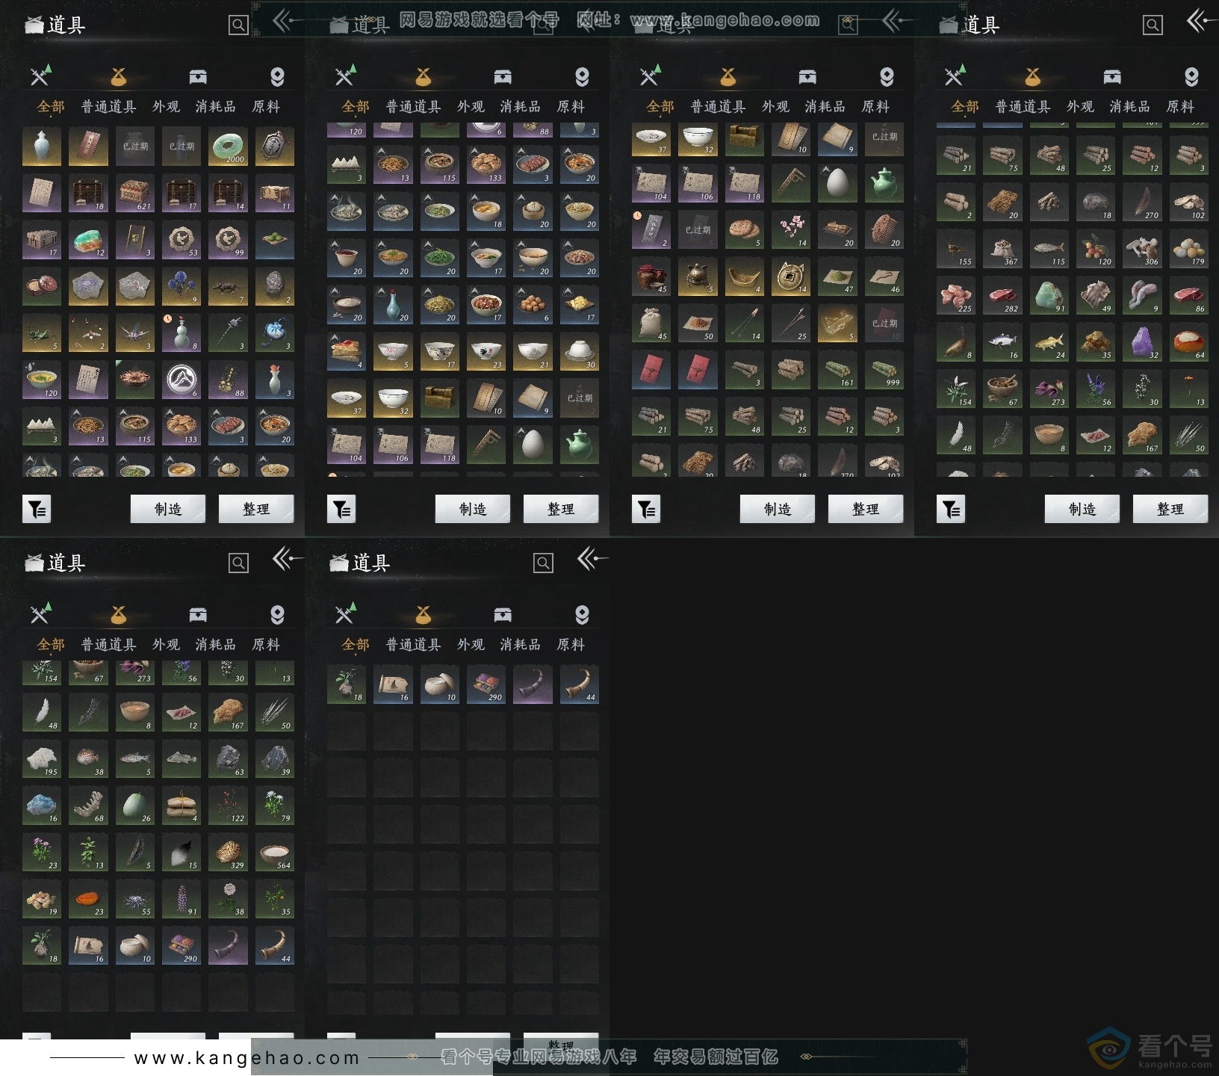Click 制造 button in the second top panel

coord(473,509)
